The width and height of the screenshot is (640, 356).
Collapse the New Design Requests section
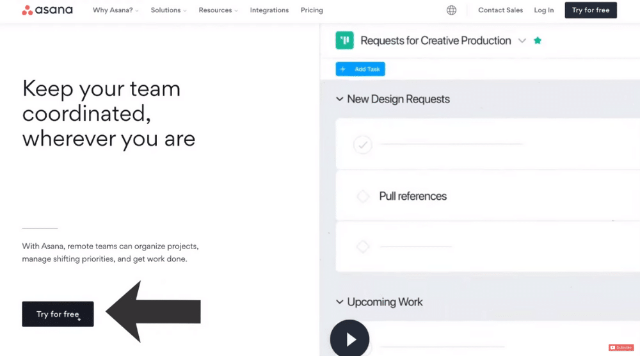click(x=340, y=99)
